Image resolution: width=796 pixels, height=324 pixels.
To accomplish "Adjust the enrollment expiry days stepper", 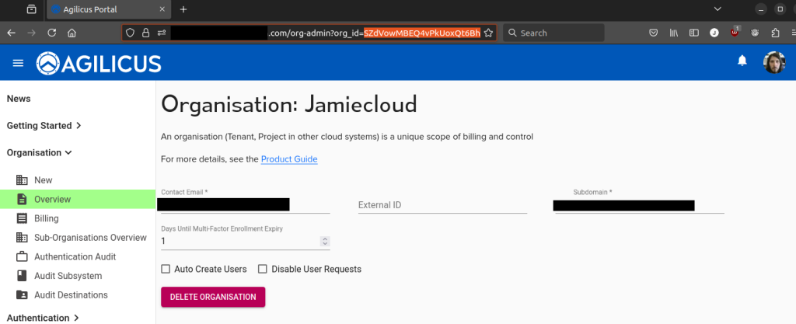I will pos(325,242).
